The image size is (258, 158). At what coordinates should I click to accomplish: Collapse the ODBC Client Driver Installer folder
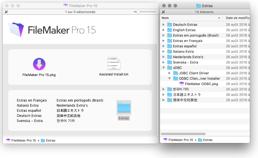point(169,79)
